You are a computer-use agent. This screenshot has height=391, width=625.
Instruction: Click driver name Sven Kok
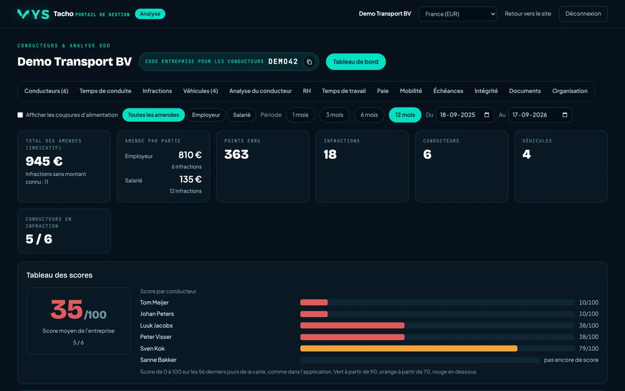[152, 348]
